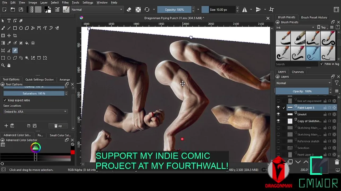Select the Move tool
Screen dimensions: 341x191
pos(9,36)
